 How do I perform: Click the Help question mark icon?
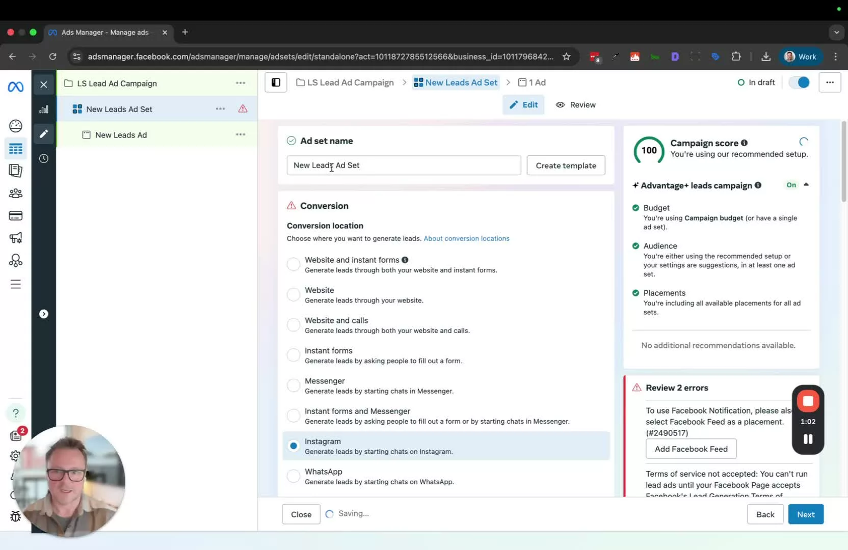[x=16, y=413]
